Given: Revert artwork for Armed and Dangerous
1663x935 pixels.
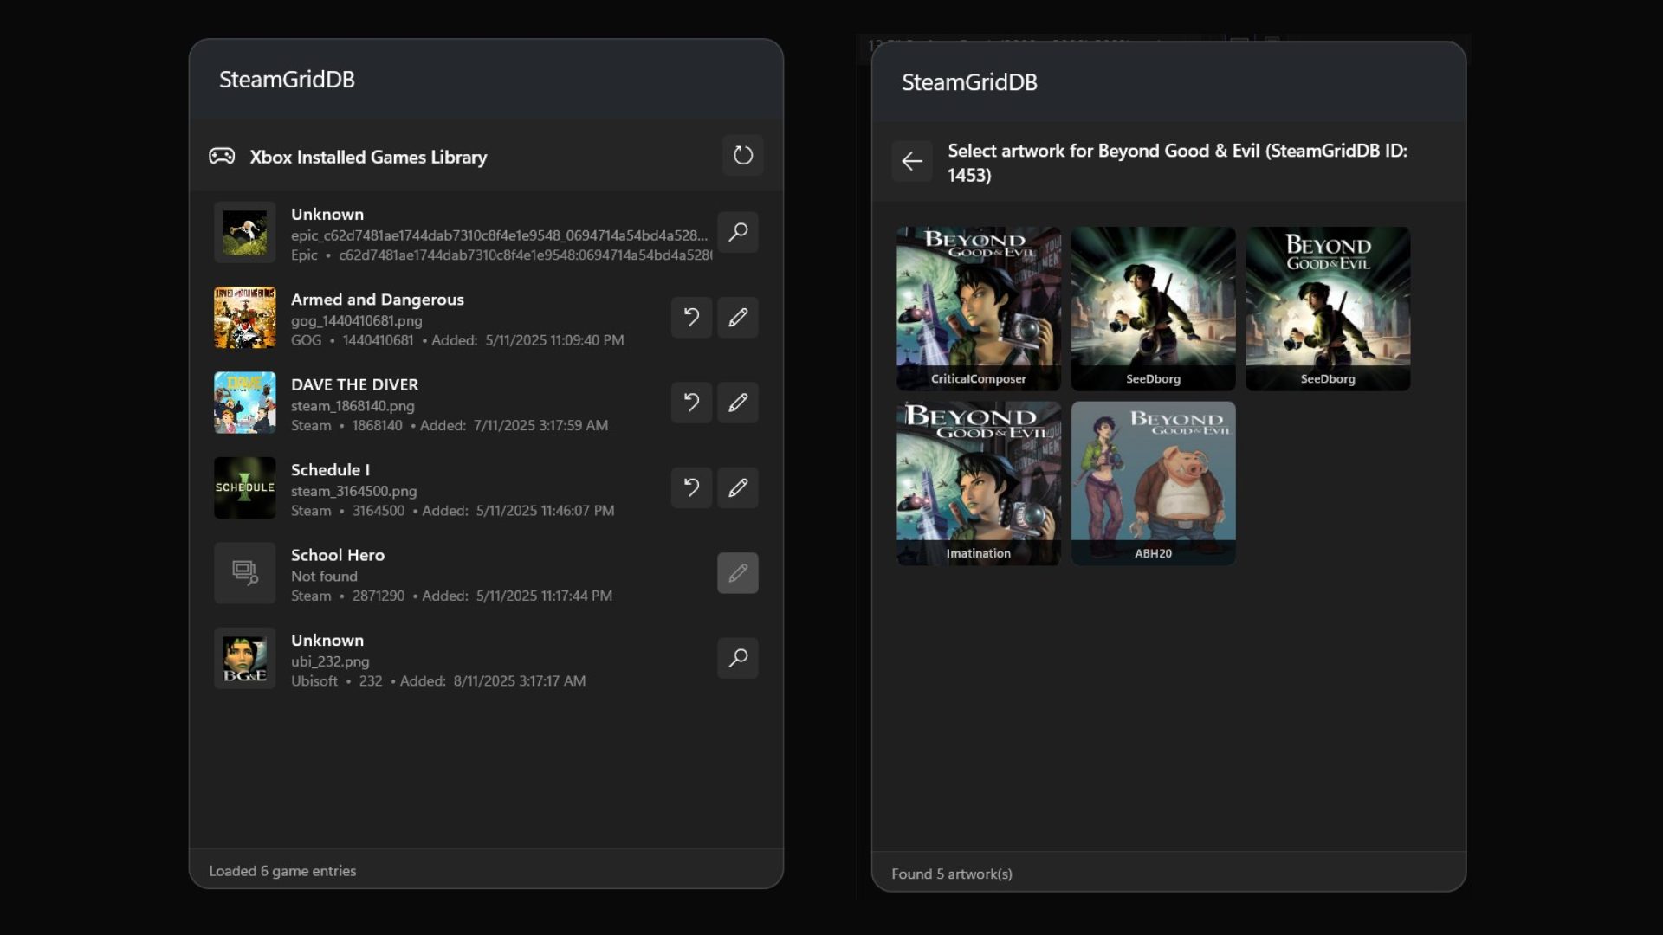Looking at the screenshot, I should coord(690,318).
